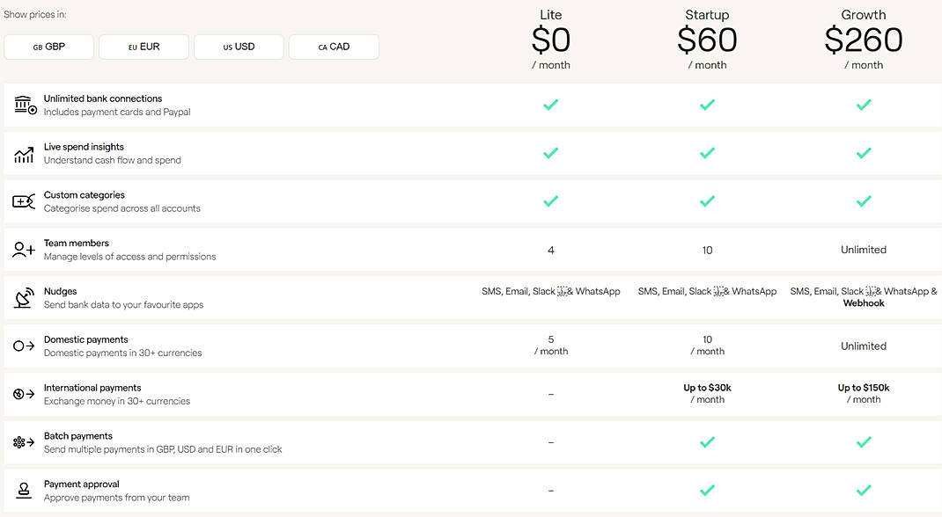The width and height of the screenshot is (942, 517).
Task: Click the Custom categories title
Action: click(85, 195)
